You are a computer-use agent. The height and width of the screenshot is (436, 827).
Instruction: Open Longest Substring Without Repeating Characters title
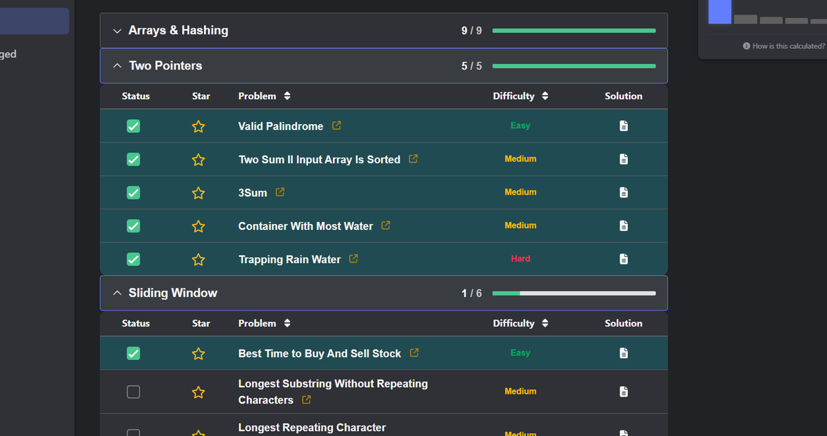click(x=333, y=392)
